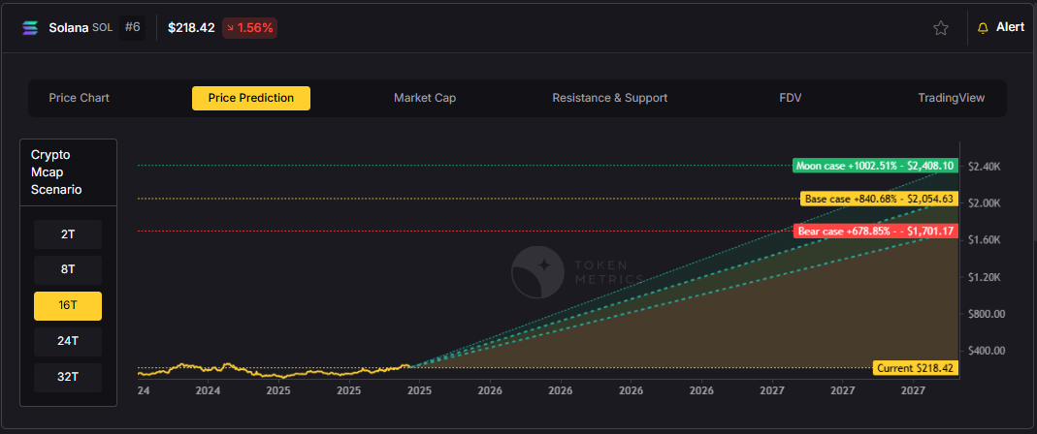
Task: Click the Moon case $2,408.10 label
Action: click(875, 166)
